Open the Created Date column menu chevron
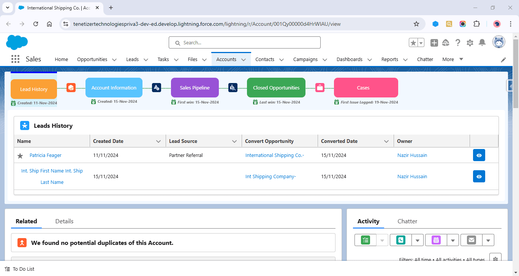519x276 pixels. [x=158, y=141]
